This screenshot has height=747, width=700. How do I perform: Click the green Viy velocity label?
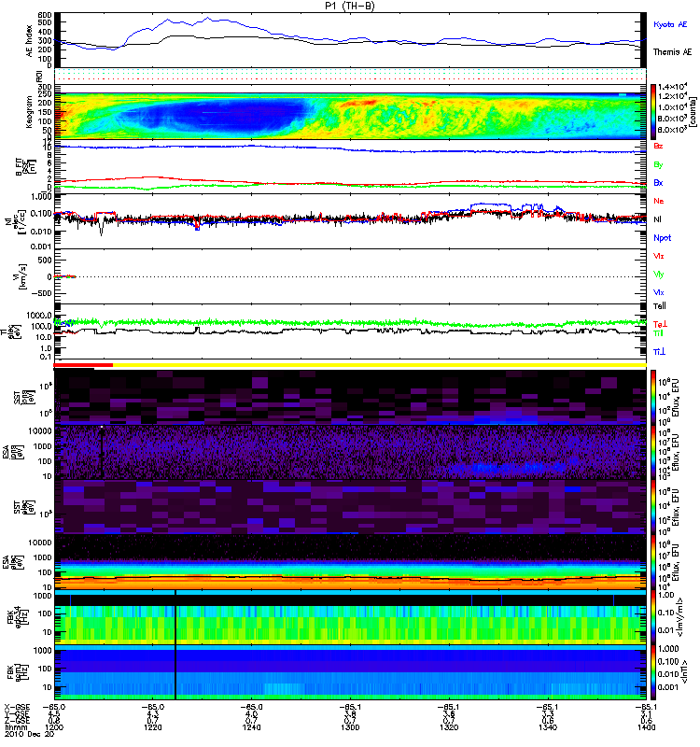[x=659, y=275]
